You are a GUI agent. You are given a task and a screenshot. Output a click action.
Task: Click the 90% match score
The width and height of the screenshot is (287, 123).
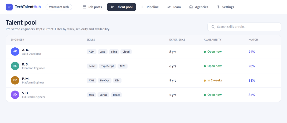pyautogui.click(x=252, y=66)
